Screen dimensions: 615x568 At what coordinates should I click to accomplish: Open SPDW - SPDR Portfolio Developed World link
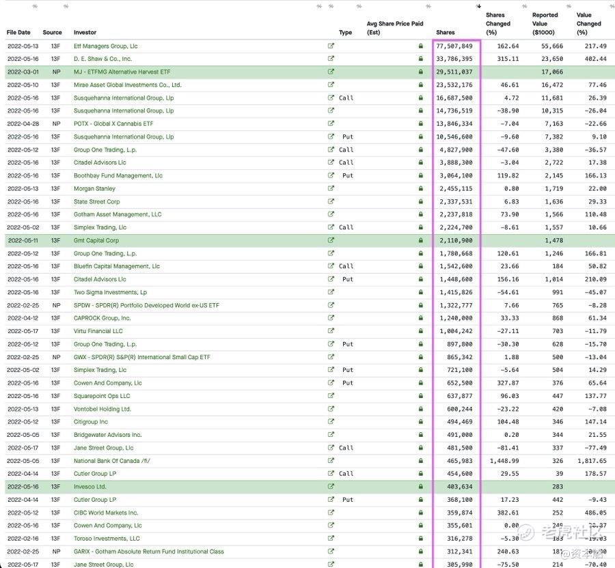pyautogui.click(x=146, y=305)
